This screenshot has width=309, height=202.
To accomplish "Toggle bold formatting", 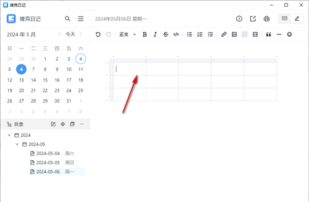I will coord(145,35).
